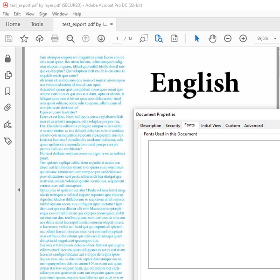Viewport: 280px width, 280px height.
Task: Open the View menu
Action: pyautogui.click(x=30, y=14)
